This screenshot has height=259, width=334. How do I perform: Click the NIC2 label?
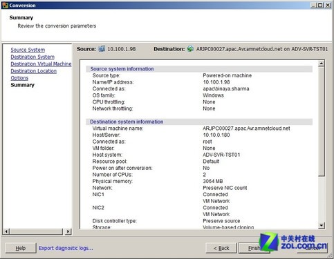98,208
